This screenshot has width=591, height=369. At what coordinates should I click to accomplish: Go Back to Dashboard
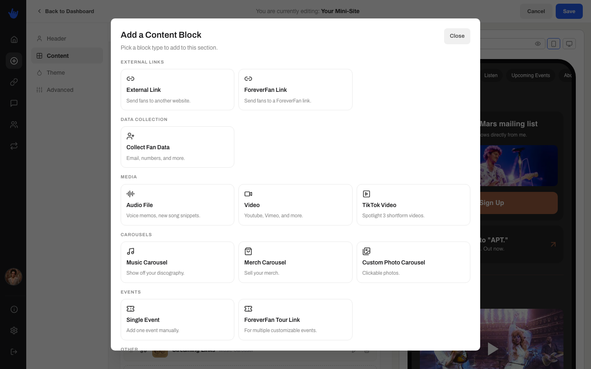66,11
